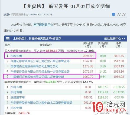
Task: Click sell amount 1332.91 cell
Action: (103, 92)
